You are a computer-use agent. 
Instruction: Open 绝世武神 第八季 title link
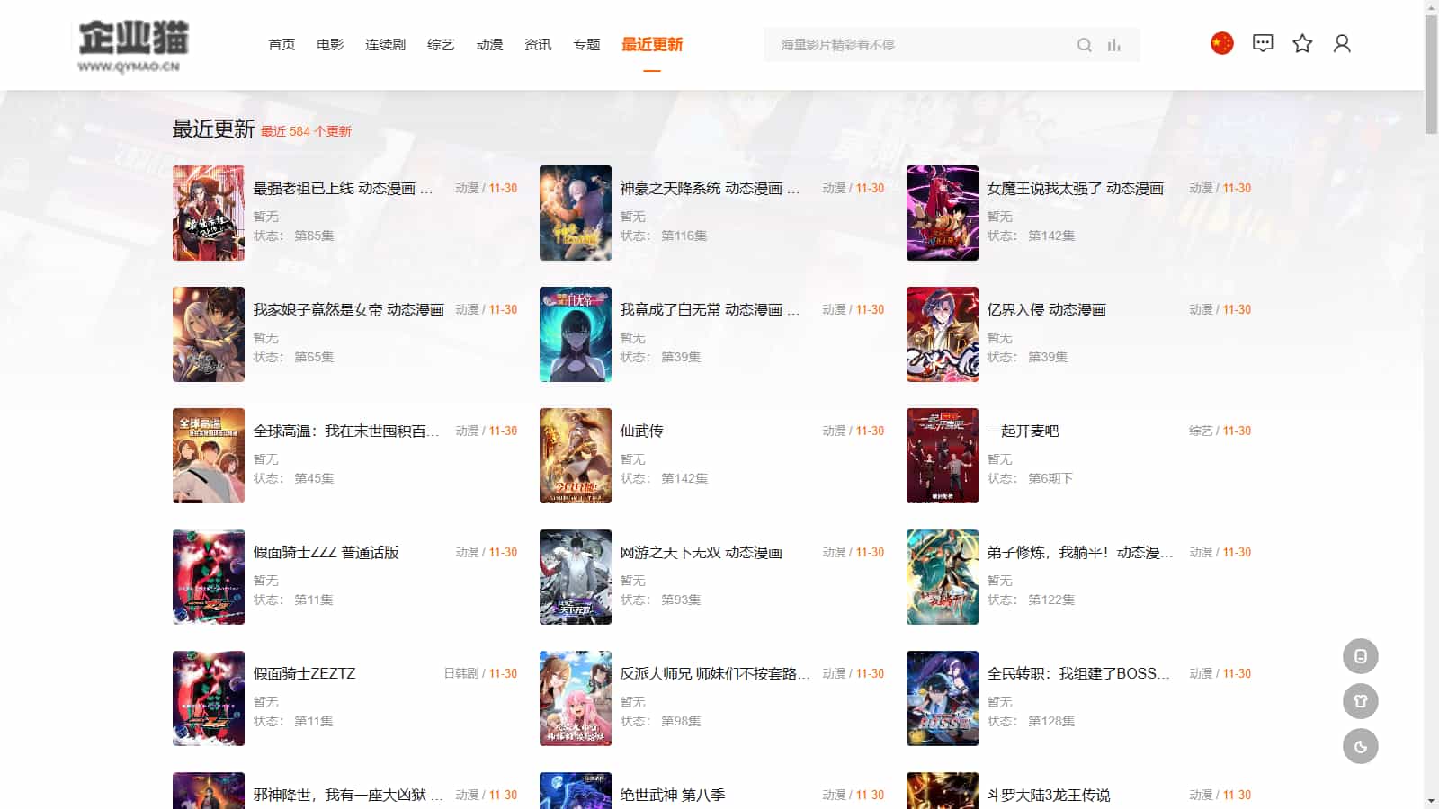point(672,796)
